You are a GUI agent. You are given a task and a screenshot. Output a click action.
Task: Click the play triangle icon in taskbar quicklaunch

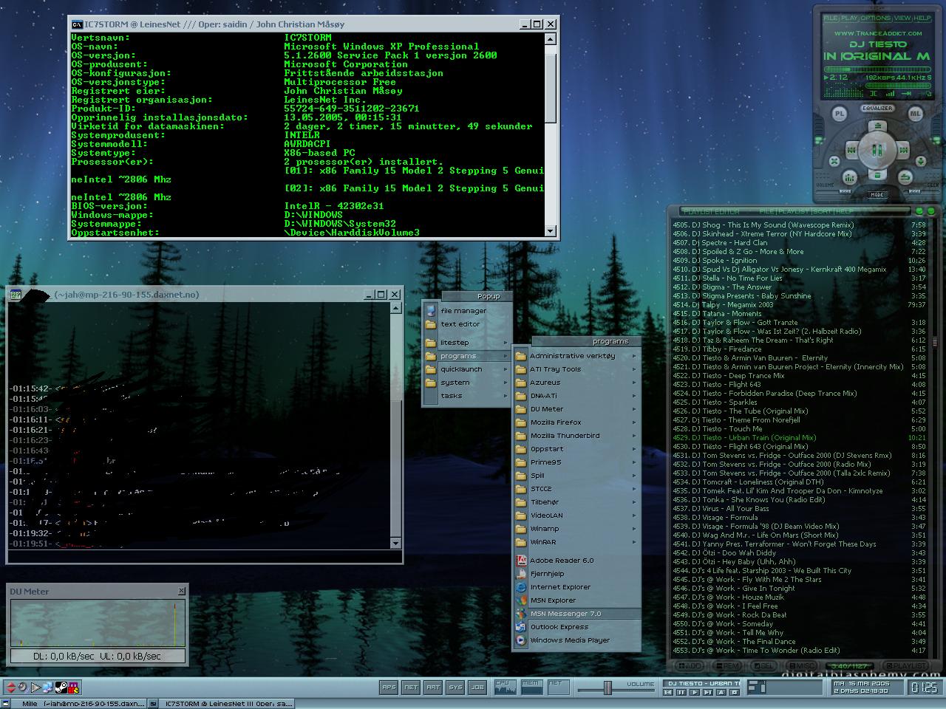click(35, 688)
